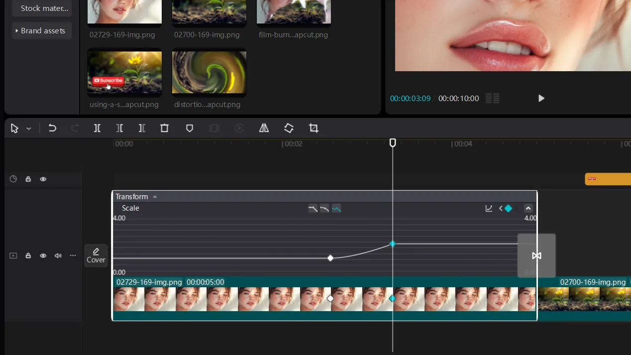Click the current timecode 00:00:03:09
Viewport: 631px width, 355px height.
pyautogui.click(x=410, y=99)
